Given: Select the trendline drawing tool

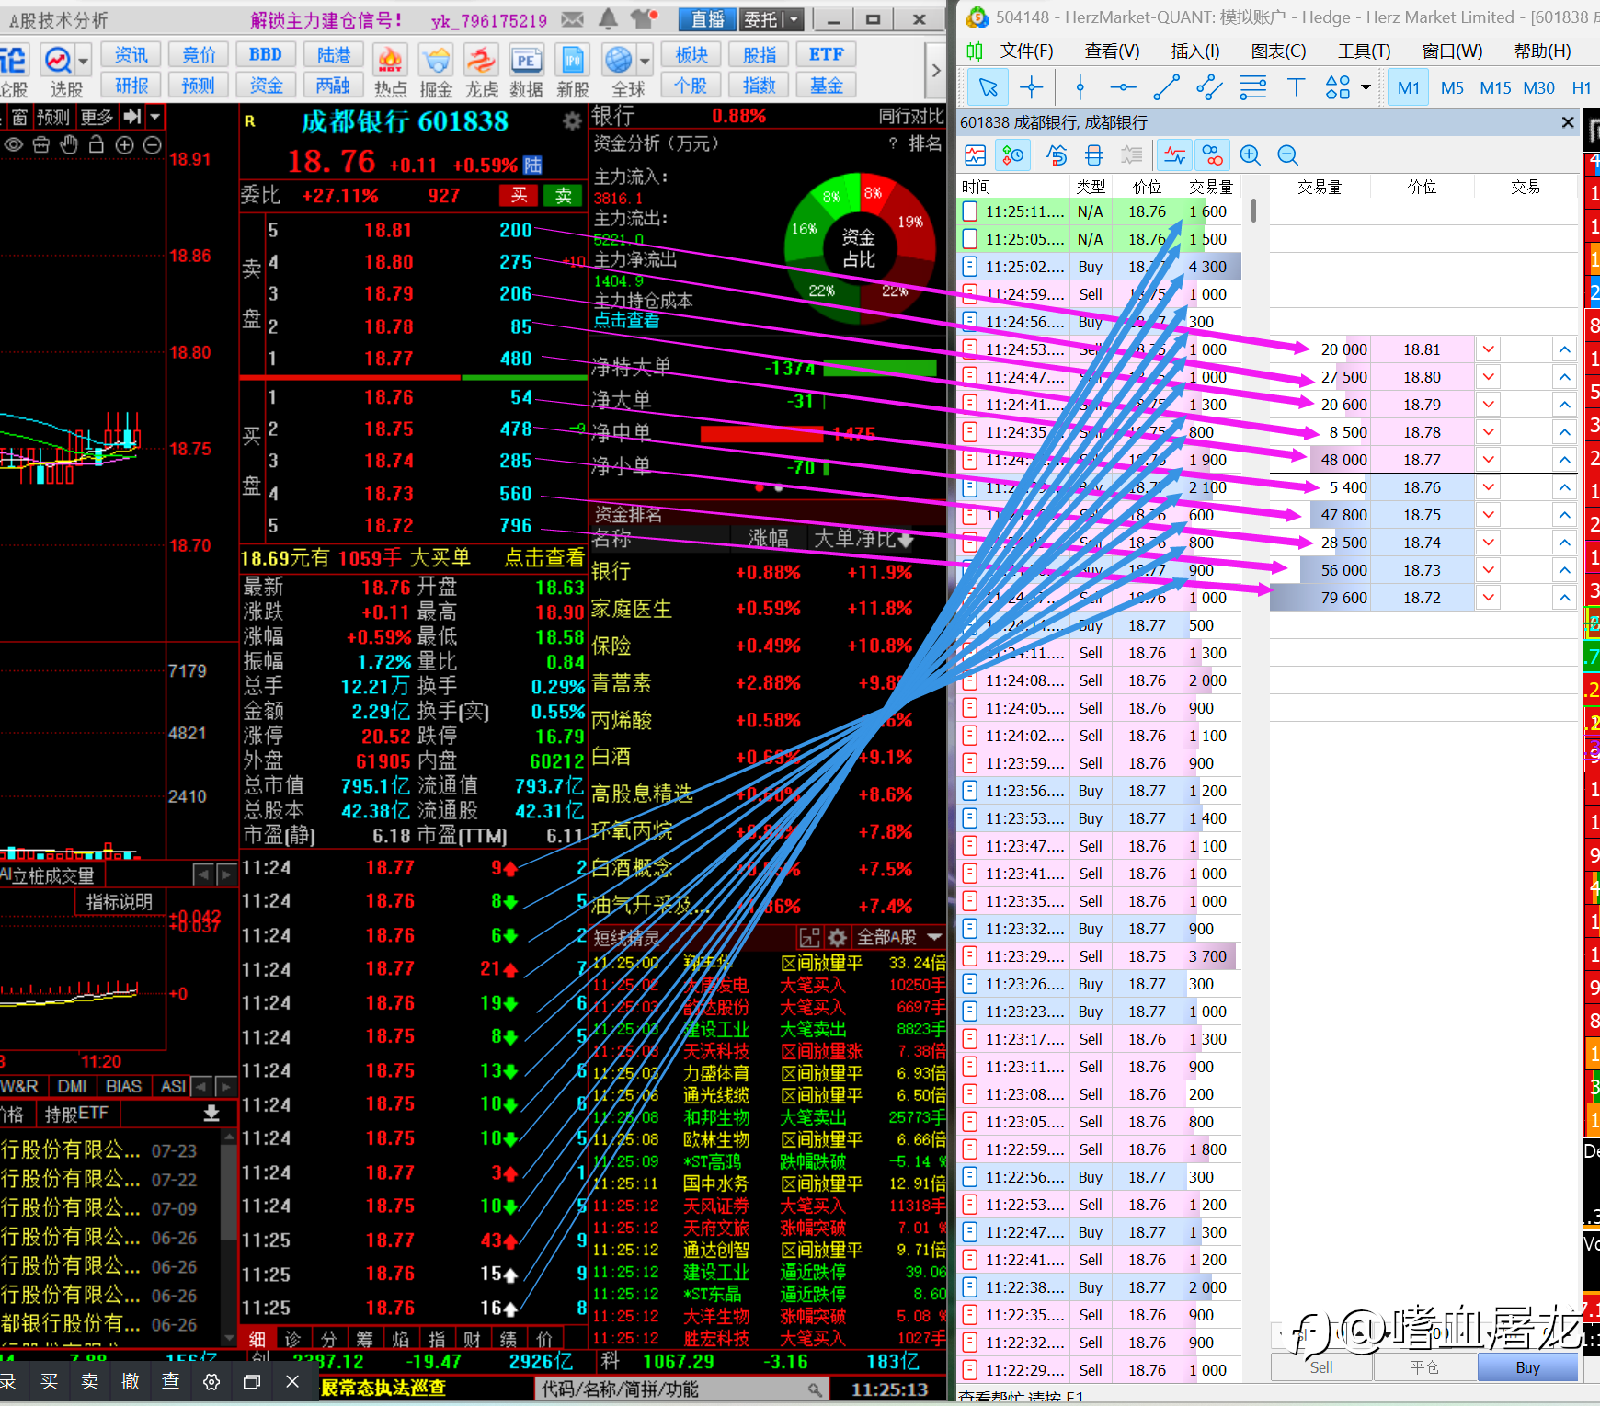Looking at the screenshot, I should point(1166,88).
